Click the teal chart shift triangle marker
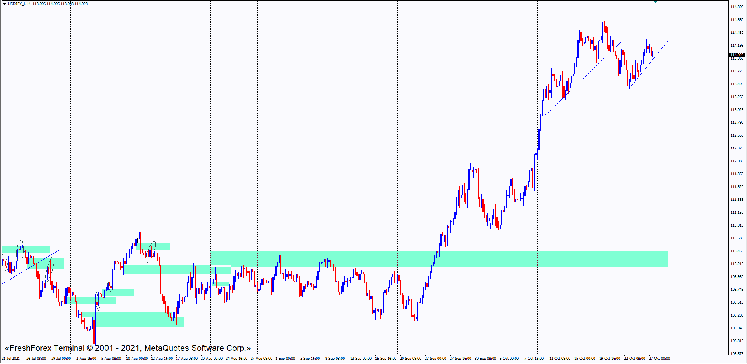 point(655,2)
